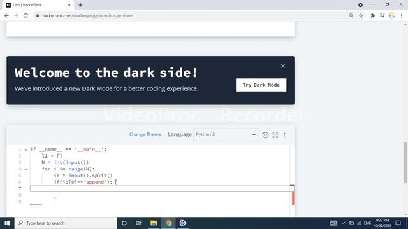Click the site lock icon
The image size is (408, 229).
38,15
